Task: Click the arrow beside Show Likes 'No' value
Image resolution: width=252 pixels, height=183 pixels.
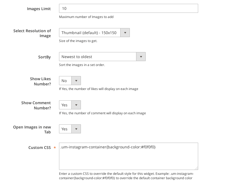Action: [x=76, y=81]
